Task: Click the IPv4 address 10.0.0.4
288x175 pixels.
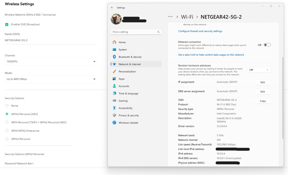Action: 221,154
